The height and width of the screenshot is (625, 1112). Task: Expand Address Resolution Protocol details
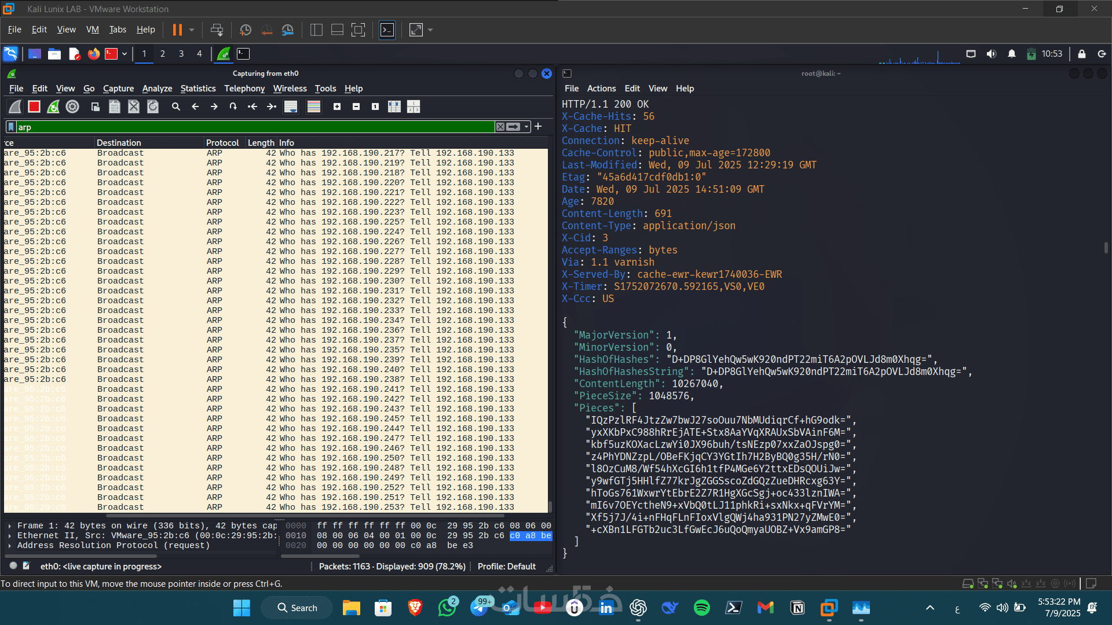pyautogui.click(x=10, y=546)
